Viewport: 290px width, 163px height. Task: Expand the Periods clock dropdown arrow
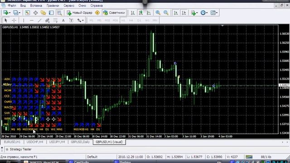[207, 13]
